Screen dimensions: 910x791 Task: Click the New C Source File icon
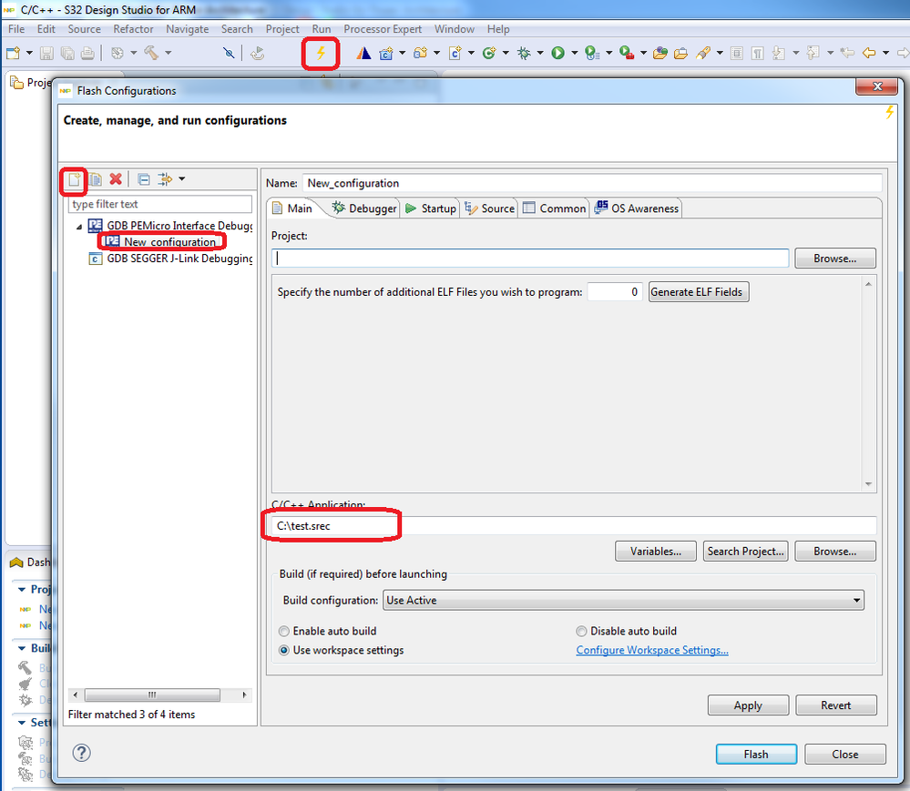click(455, 54)
